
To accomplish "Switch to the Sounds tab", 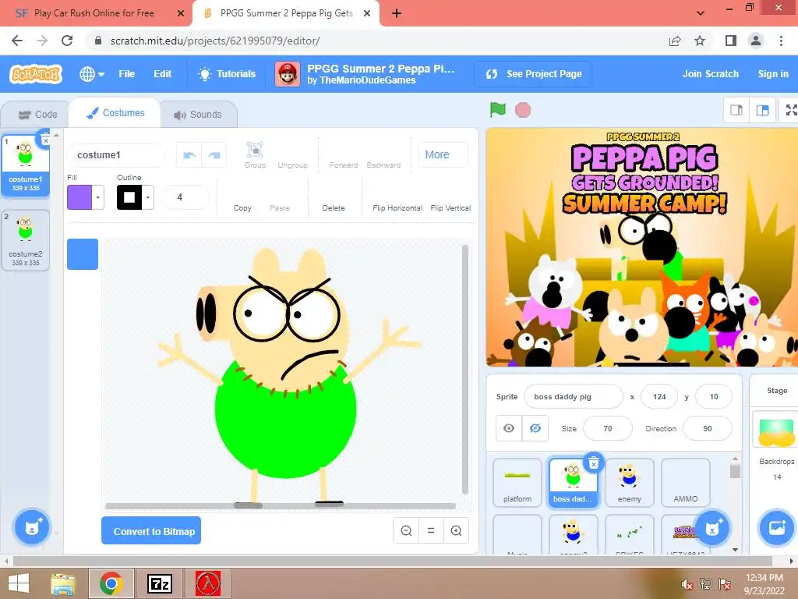I will point(199,115).
